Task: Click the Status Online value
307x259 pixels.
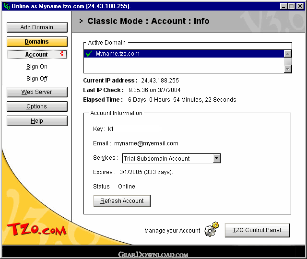Action: (127, 187)
